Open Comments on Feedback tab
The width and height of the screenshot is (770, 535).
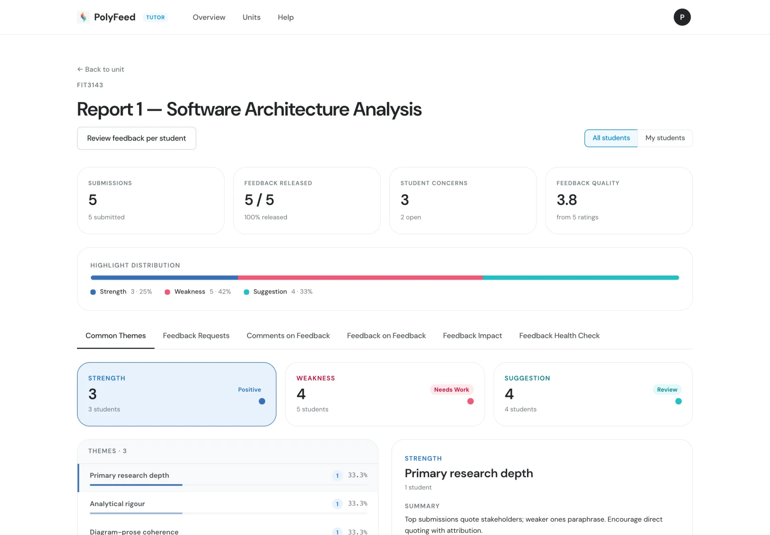tap(288, 336)
